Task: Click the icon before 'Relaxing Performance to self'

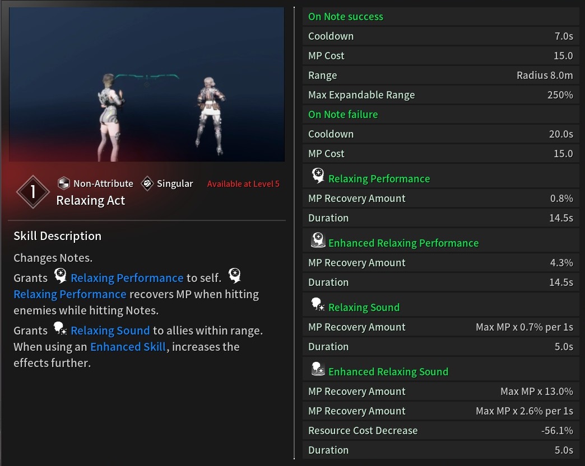Action: pos(60,276)
